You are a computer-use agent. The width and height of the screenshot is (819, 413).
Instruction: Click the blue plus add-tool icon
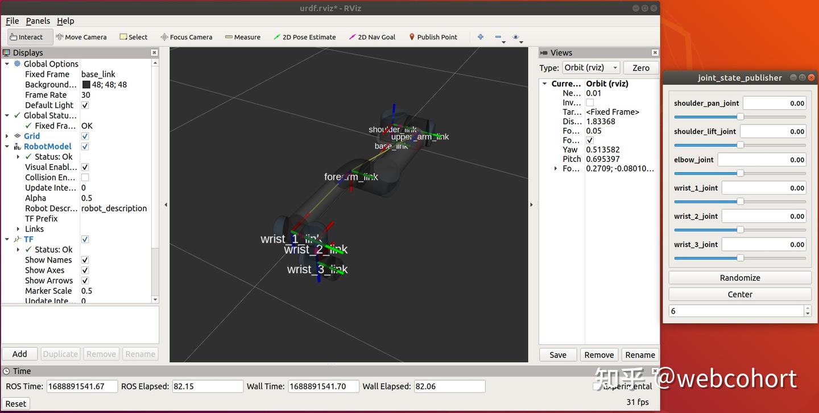click(x=481, y=37)
